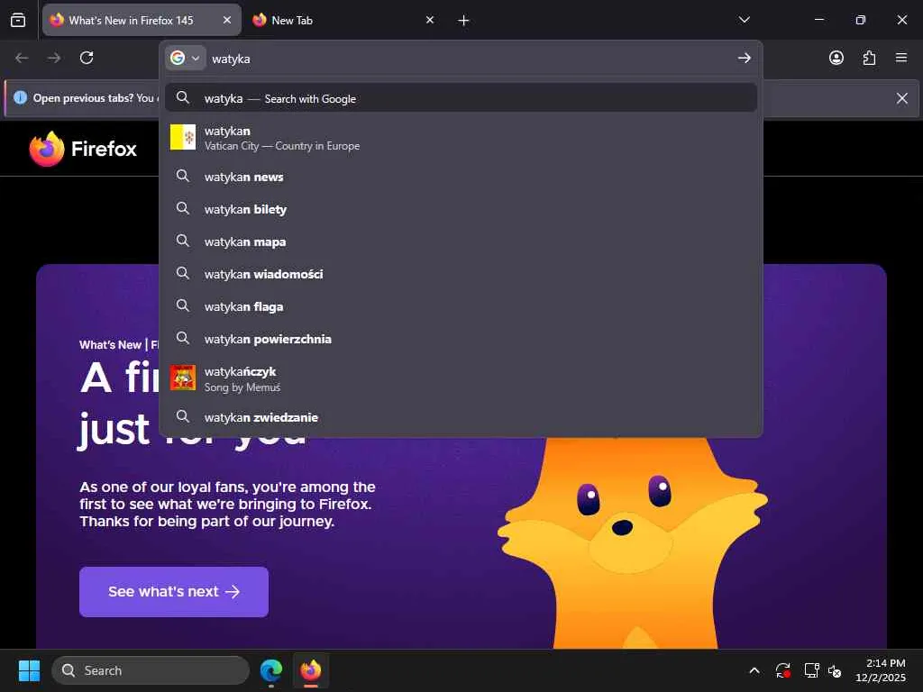Open the Firefox account icon

[x=836, y=58]
